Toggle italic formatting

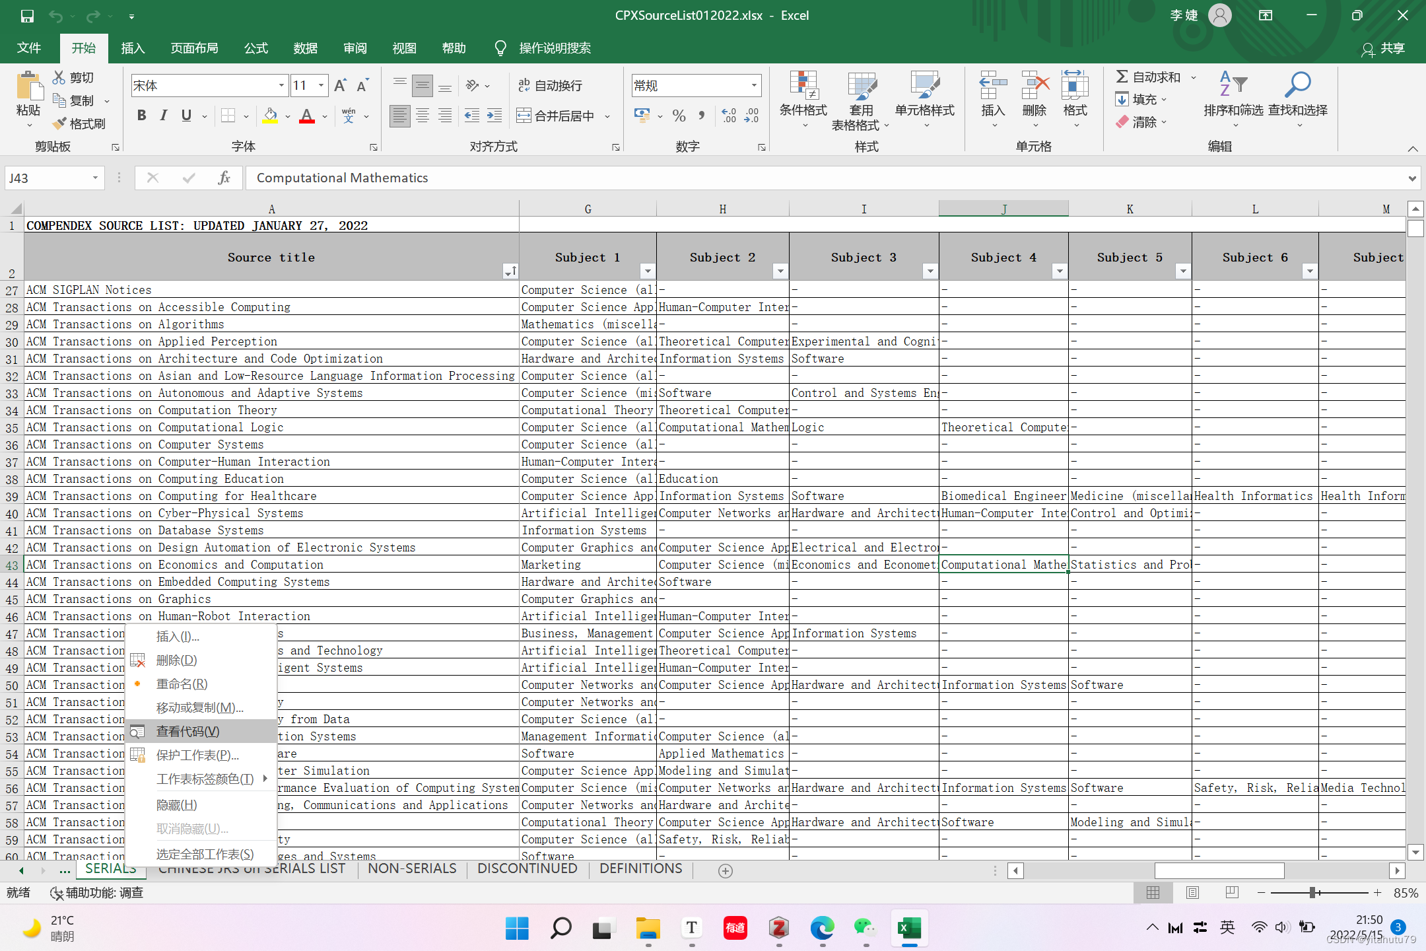tap(164, 116)
